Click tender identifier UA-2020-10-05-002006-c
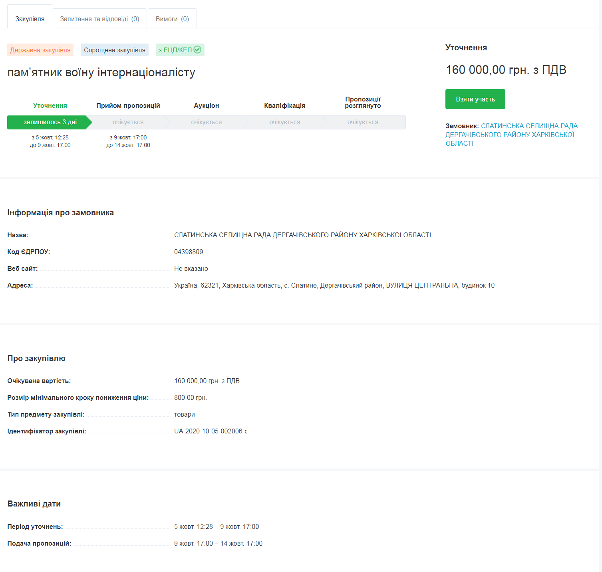602x572 pixels. [211, 431]
